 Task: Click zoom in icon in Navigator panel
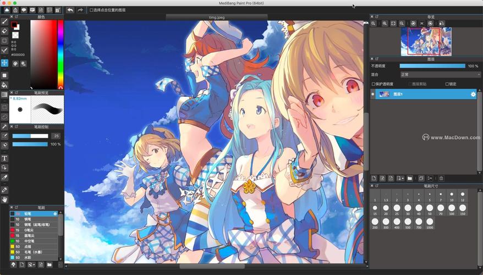[385, 24]
